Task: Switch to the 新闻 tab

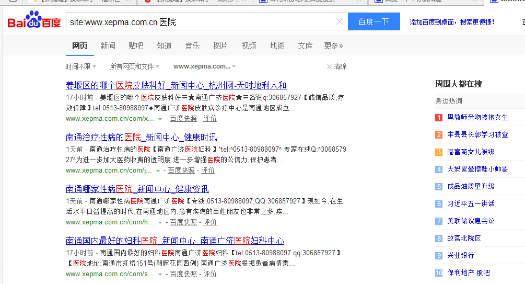Action: (108, 46)
